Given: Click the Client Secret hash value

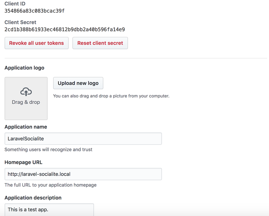Looking at the screenshot, I should [65, 29].
